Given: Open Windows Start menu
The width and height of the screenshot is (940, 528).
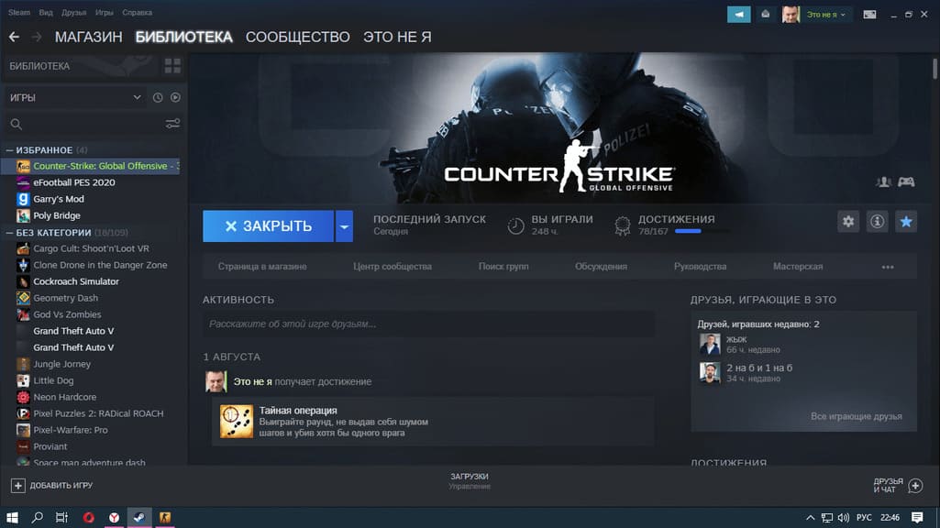Looking at the screenshot, I should (12, 517).
